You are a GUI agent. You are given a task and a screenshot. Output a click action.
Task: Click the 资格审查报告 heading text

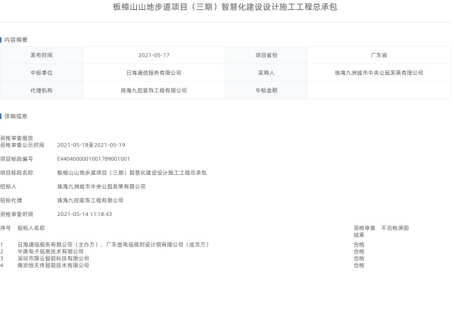pos(16,138)
